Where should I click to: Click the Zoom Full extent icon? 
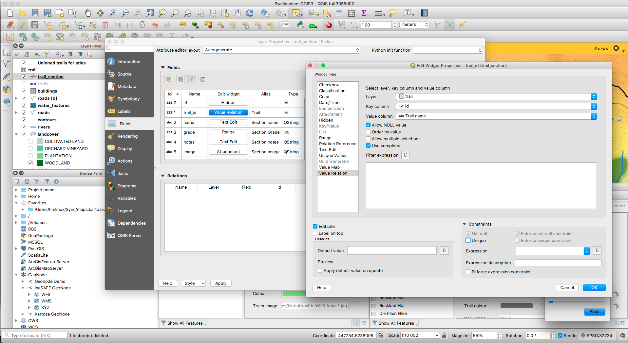(150, 13)
